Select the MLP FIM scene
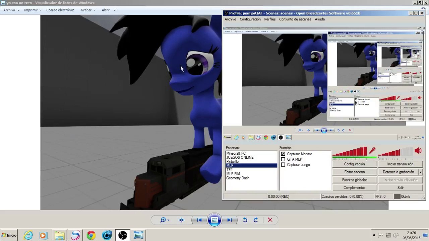429x241 pixels. pos(251,174)
